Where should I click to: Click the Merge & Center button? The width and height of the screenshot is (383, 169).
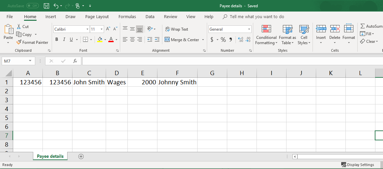[182, 40]
